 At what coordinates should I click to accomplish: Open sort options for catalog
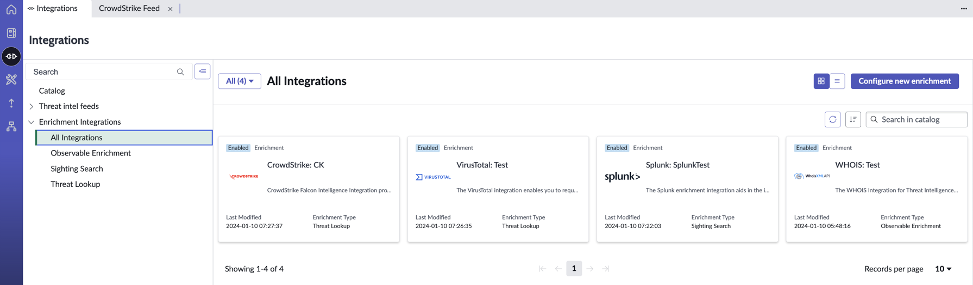853,119
